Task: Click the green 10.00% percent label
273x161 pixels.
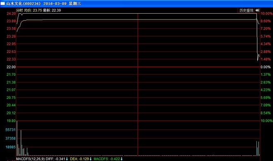Action: pos(266,121)
